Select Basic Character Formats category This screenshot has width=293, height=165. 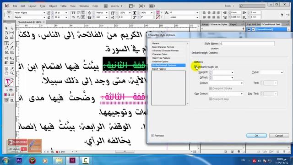[163, 47]
